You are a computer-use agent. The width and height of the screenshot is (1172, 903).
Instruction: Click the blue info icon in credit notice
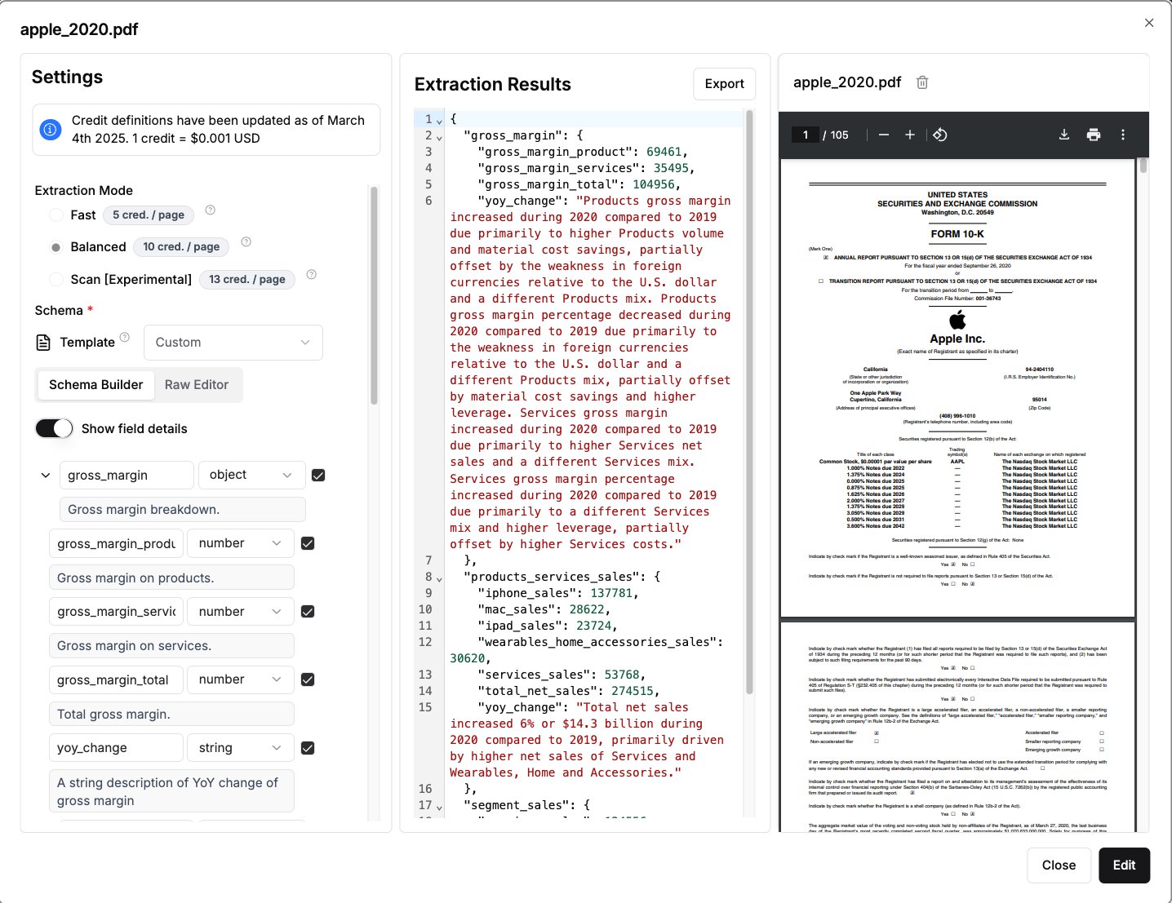[51, 129]
